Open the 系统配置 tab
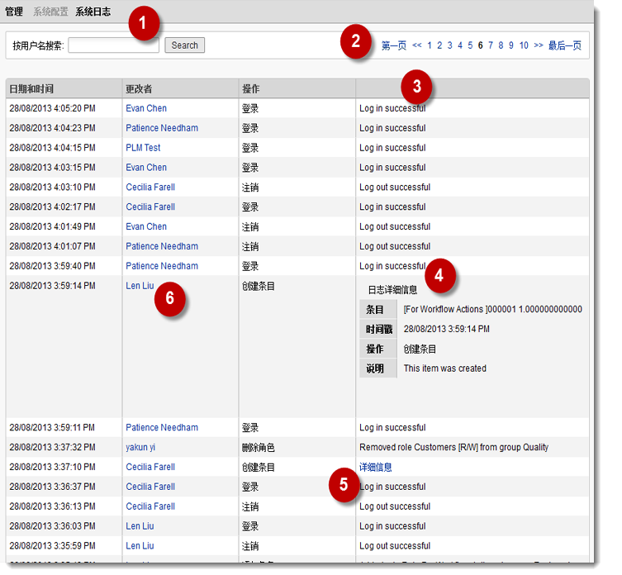This screenshot has height=575, width=622. coord(50,12)
